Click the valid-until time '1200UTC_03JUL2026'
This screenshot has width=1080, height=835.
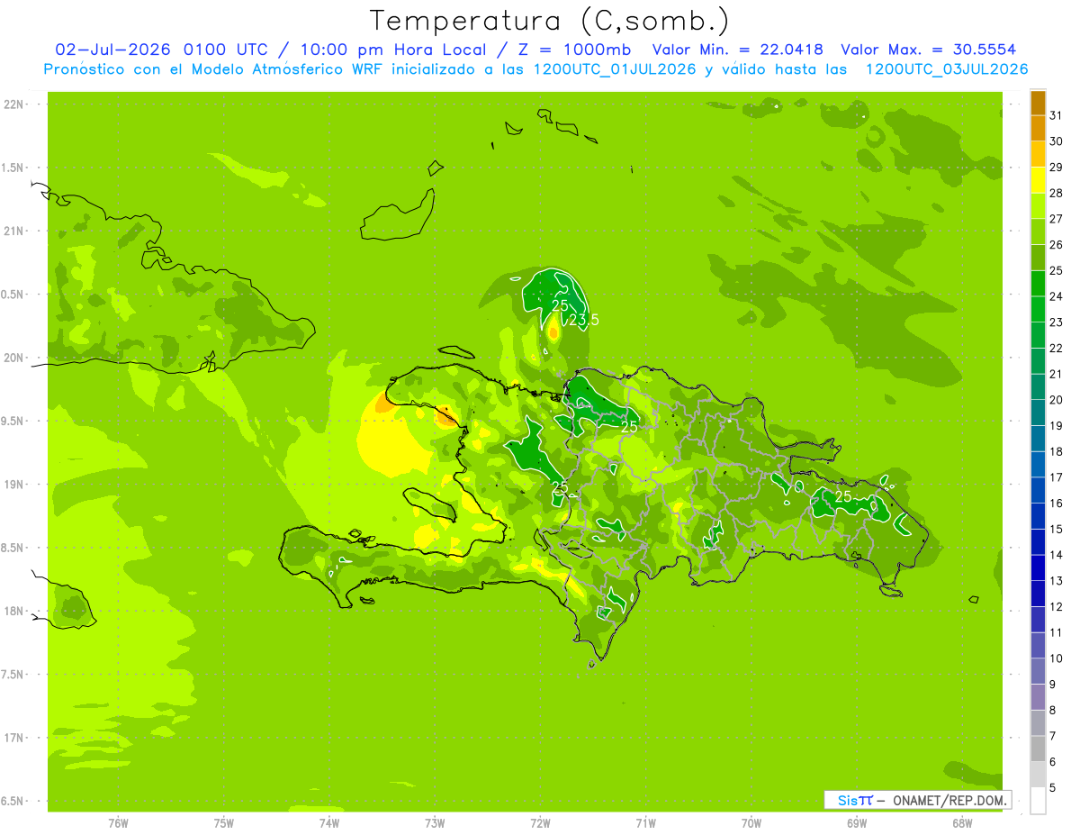[x=948, y=69]
